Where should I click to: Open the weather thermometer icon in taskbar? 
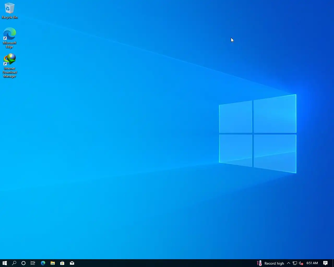tap(259, 263)
